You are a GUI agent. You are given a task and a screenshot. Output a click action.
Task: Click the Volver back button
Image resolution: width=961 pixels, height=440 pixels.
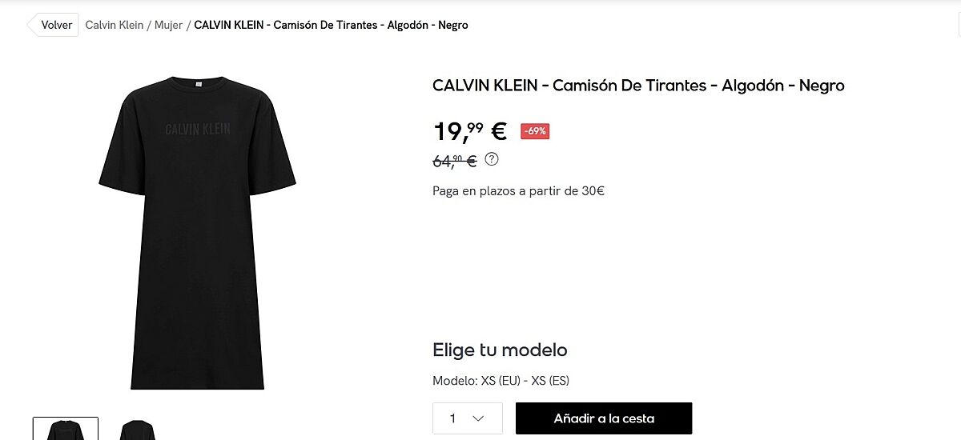(54, 25)
